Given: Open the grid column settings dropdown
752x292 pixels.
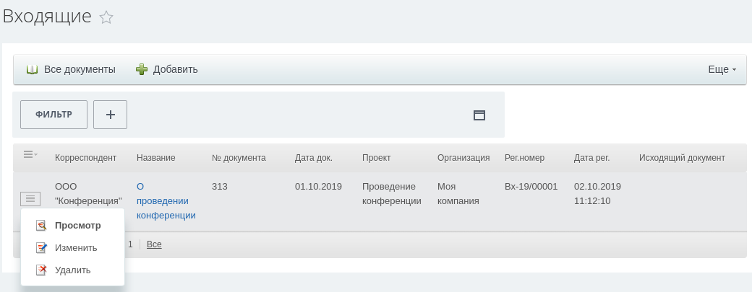Looking at the screenshot, I should point(30,154).
